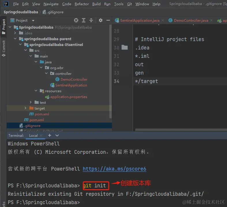227x207 pixels.
Task: Click line 34 */target in editor
Action: 147,81
